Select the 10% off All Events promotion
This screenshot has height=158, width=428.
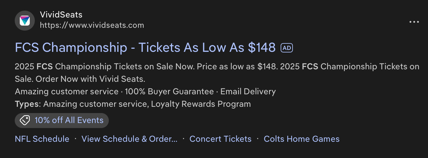[x=69, y=120]
